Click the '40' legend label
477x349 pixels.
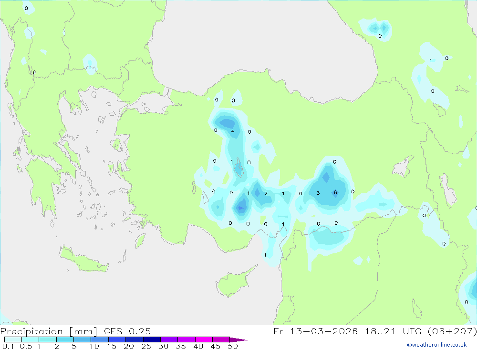point(198,346)
